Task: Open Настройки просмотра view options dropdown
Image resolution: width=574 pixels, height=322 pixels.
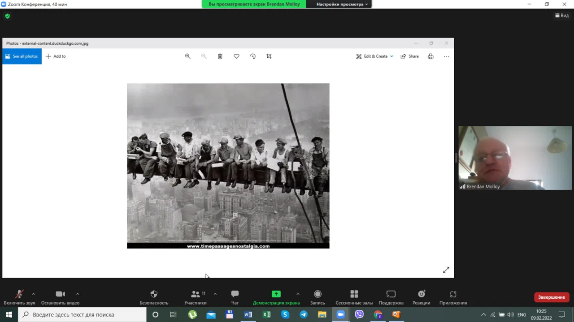Action: [342, 4]
